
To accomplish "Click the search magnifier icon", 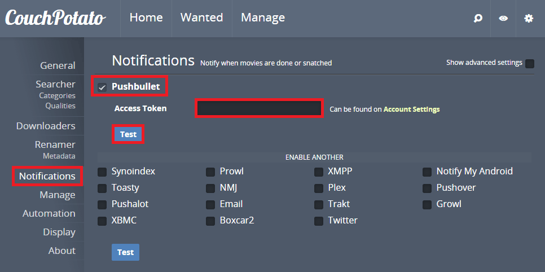I will 478,19.
